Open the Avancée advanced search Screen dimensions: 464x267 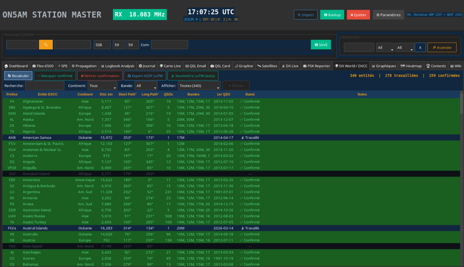(x=442, y=47)
